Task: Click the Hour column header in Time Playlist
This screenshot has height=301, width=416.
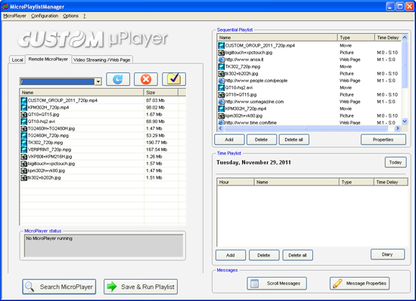Action: tap(235, 182)
